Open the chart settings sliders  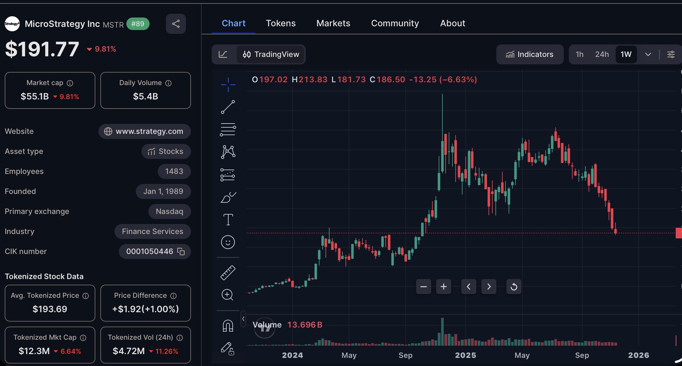click(671, 54)
